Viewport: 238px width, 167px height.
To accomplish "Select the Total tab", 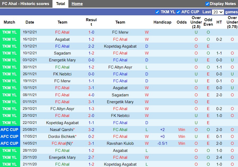I will [x=60, y=4].
